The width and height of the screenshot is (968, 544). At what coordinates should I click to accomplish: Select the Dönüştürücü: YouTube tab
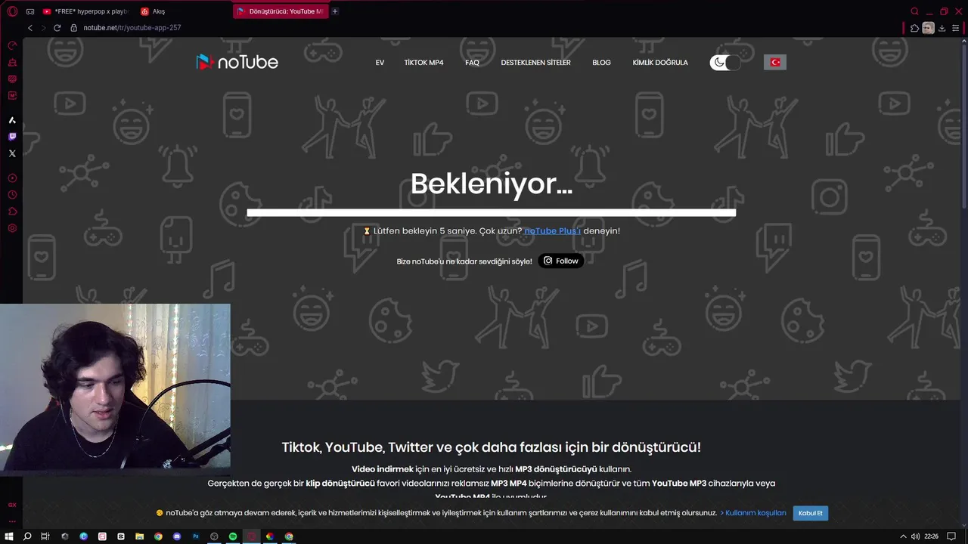pyautogui.click(x=281, y=11)
